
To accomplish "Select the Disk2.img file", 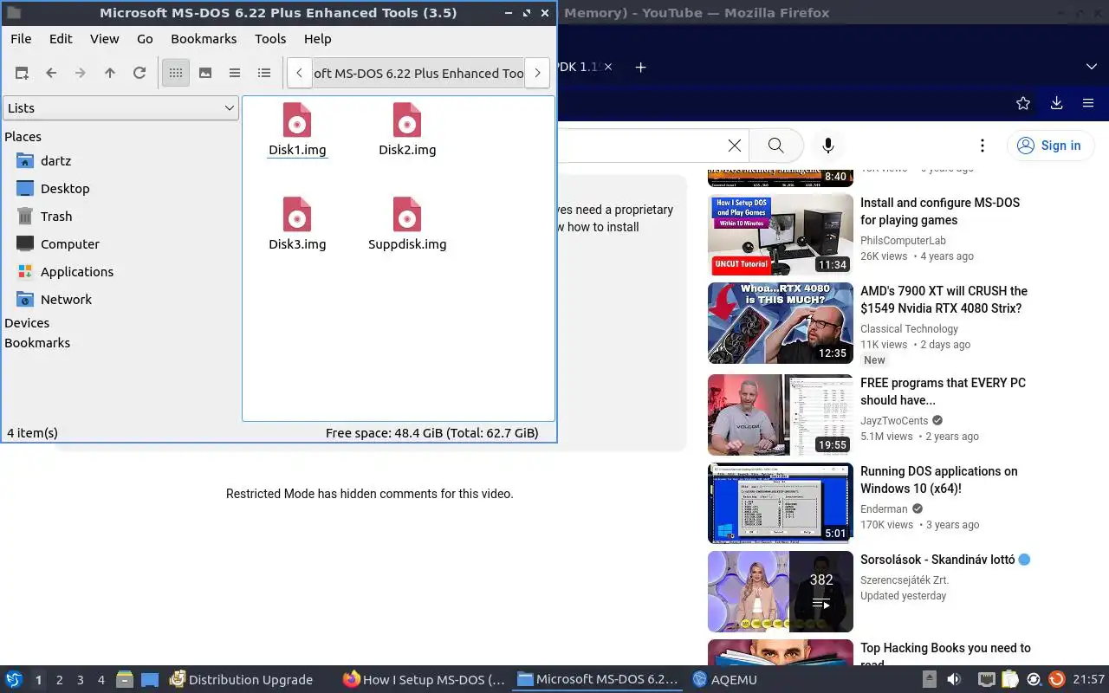I will [x=407, y=130].
